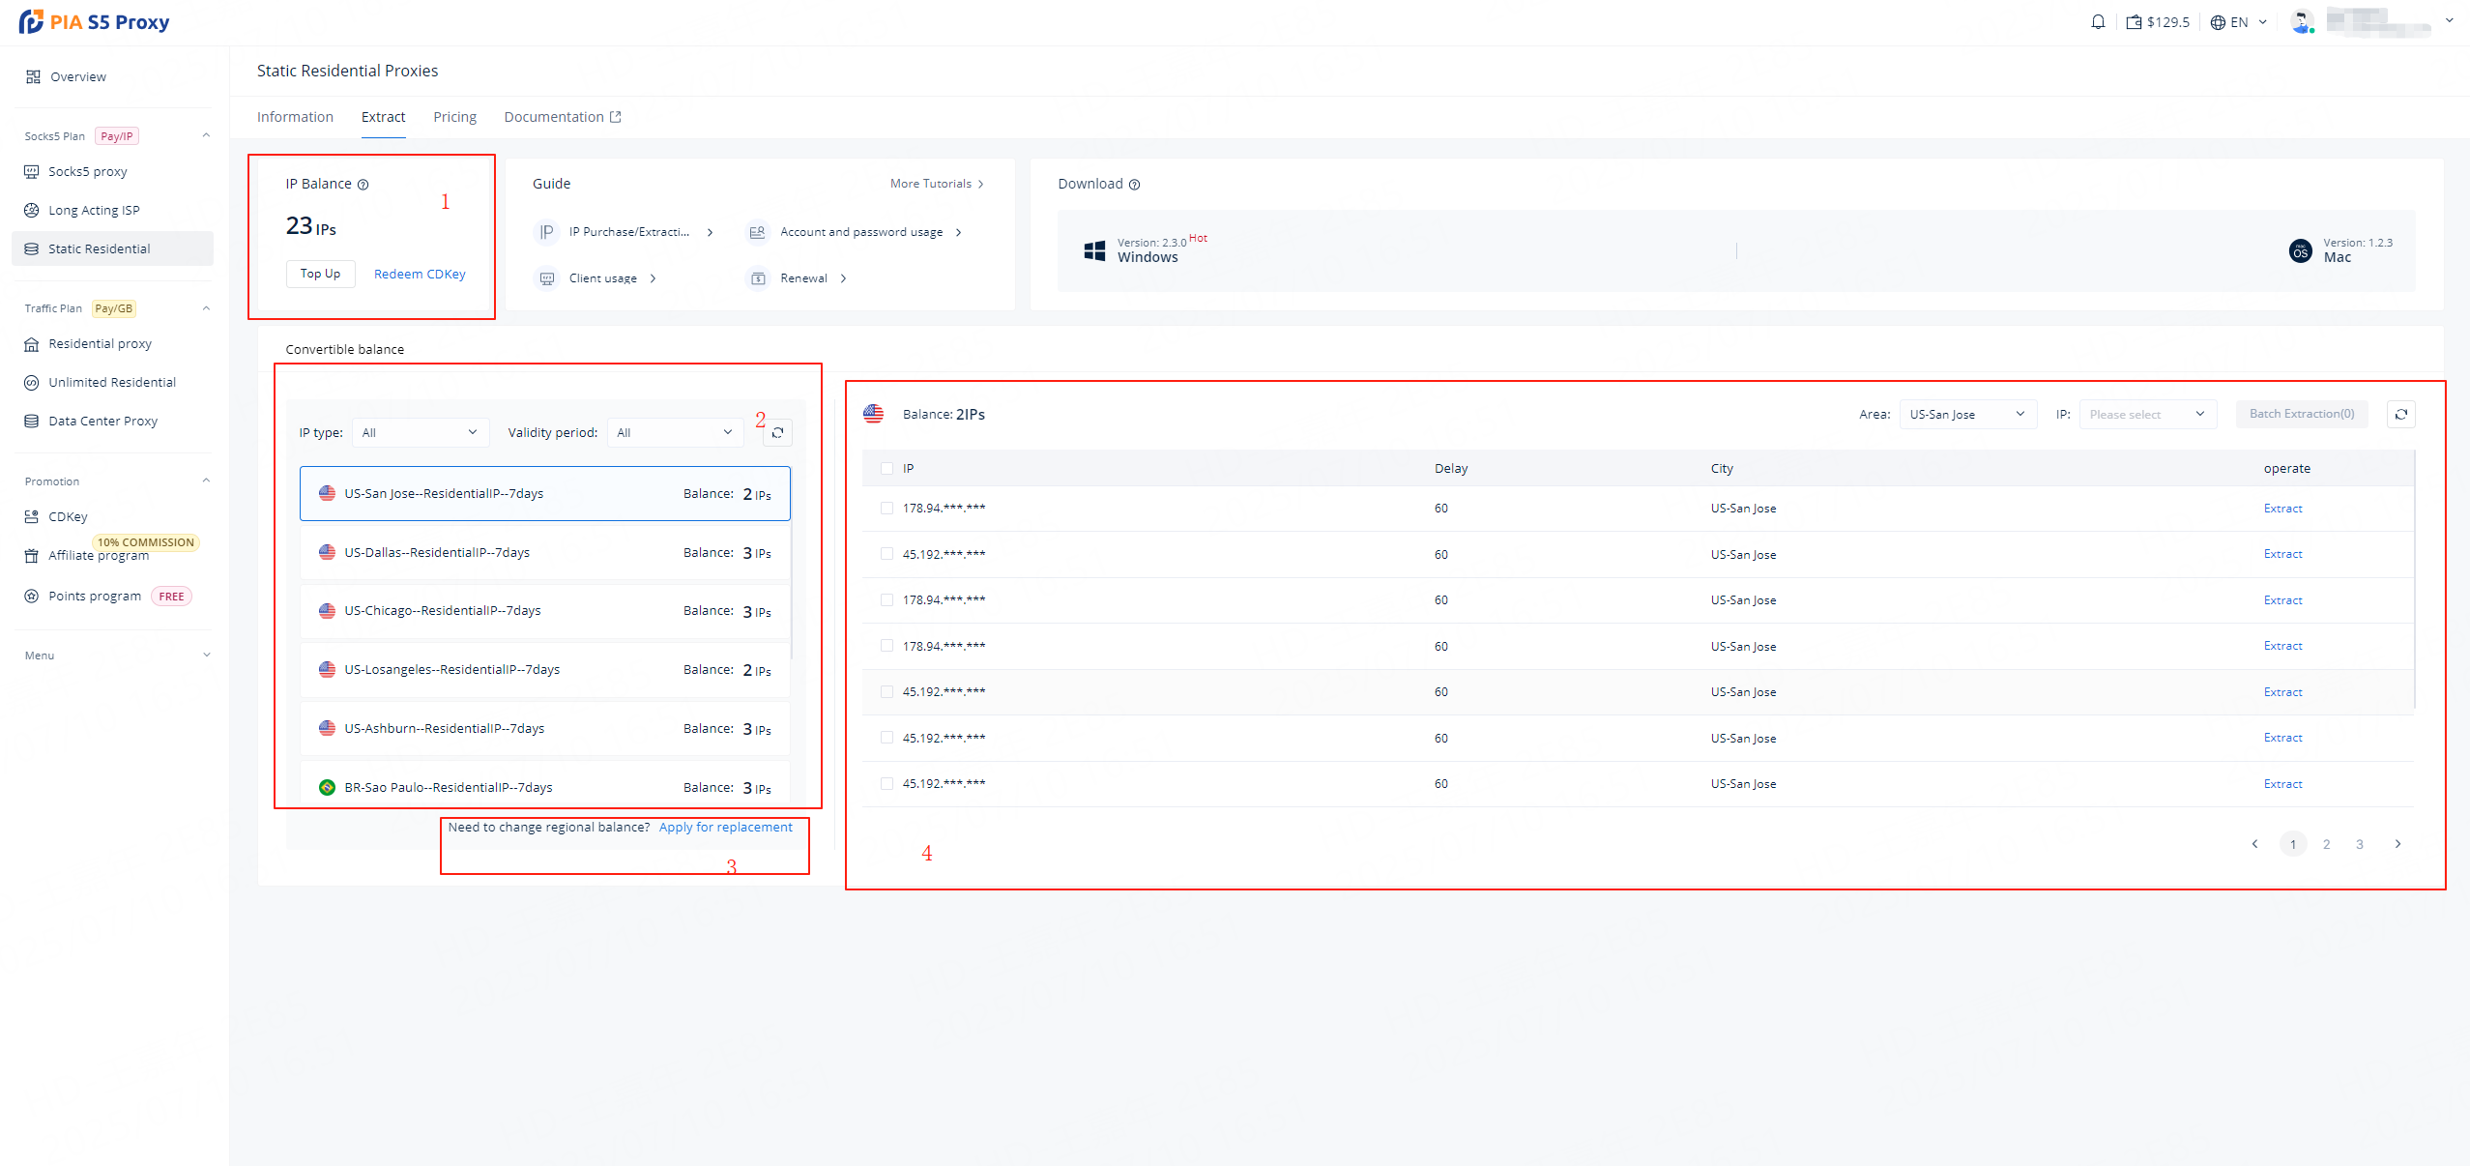Click the Windows download icon

pos(1094,250)
